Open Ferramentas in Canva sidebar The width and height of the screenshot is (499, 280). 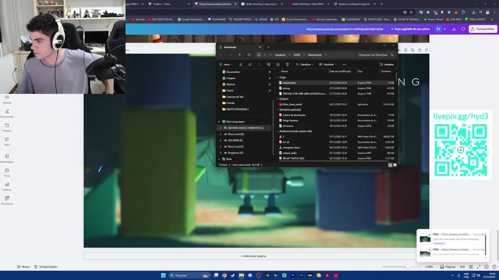pyautogui.click(x=7, y=114)
